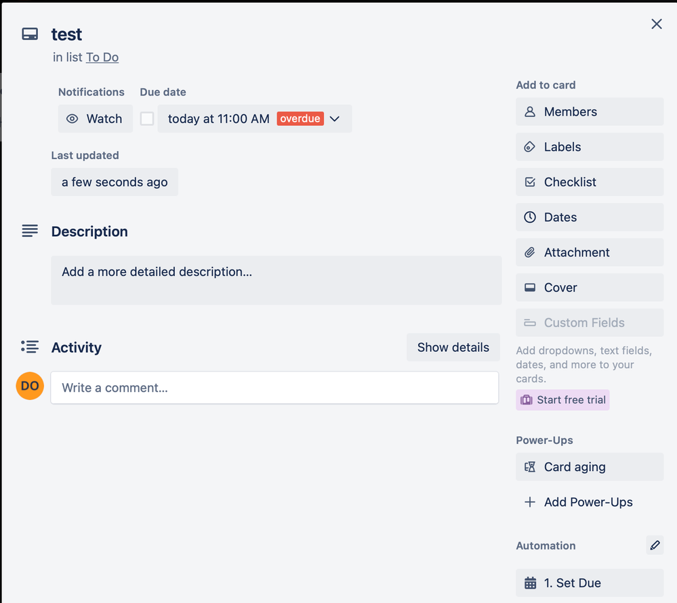Screen dimensions: 677x603
Task: Click the DO user avatar
Action: pyautogui.click(x=30, y=386)
